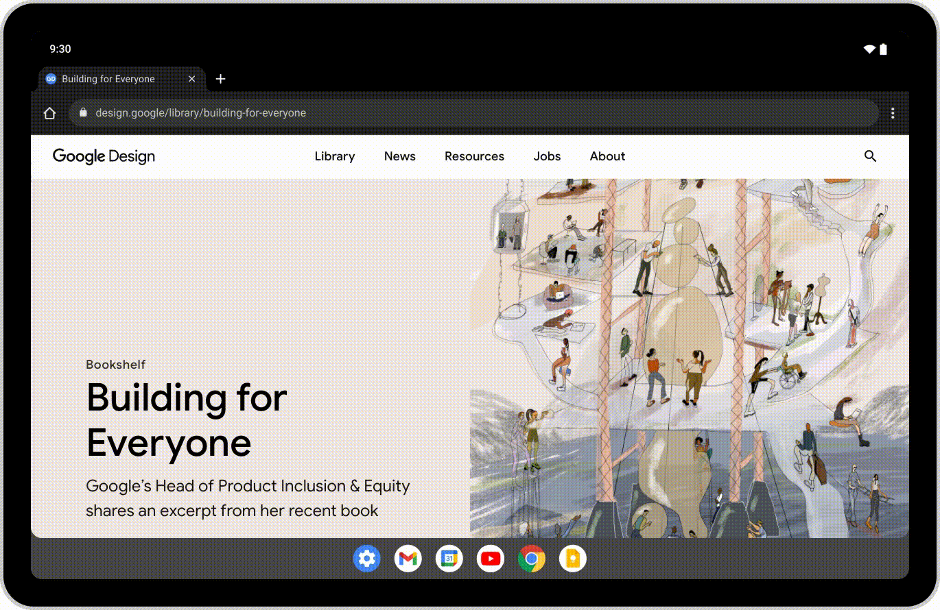The image size is (940, 610).
Task: Open Google Keep from the taskbar
Action: tap(573, 559)
